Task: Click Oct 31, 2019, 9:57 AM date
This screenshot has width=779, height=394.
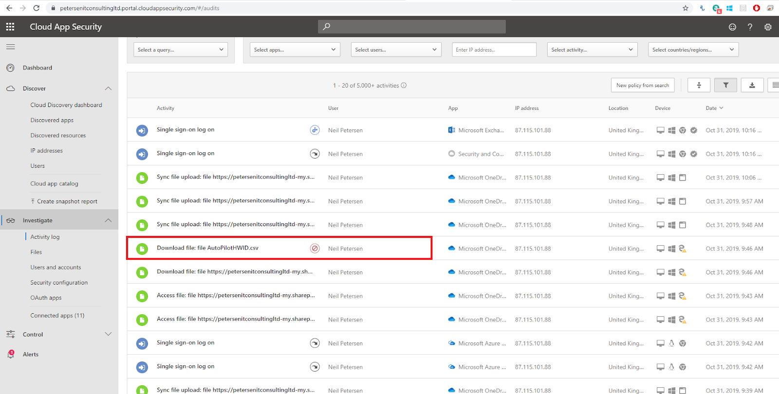Action: click(734, 201)
